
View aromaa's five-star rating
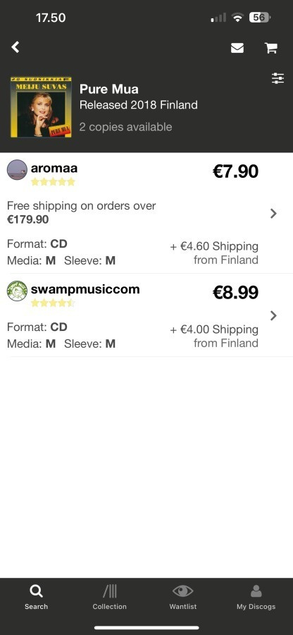click(x=53, y=182)
